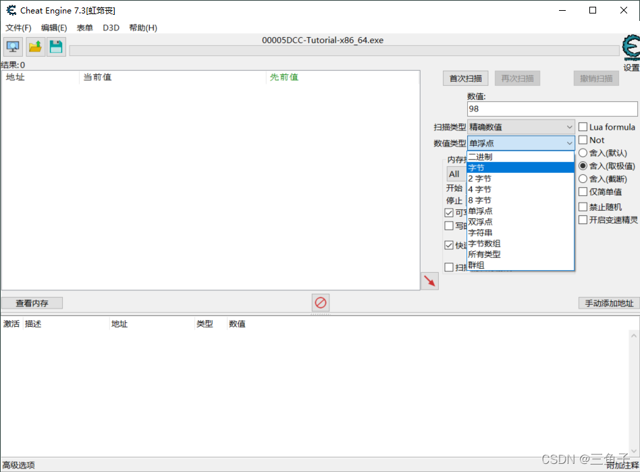
Task: Toggle the checked 可 checkbox under memory options
Action: point(449,213)
